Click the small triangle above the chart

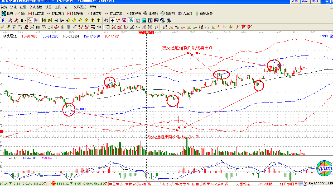(218, 38)
